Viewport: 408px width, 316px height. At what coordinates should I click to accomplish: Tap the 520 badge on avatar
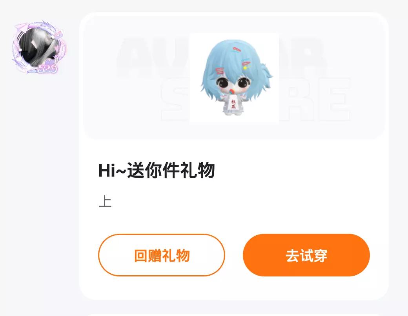coord(47,69)
